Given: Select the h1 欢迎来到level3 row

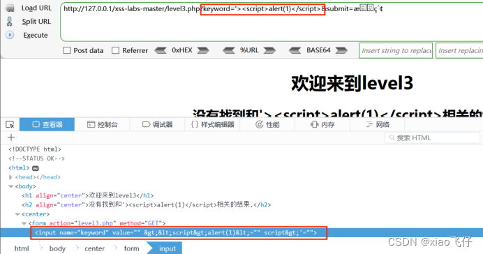Looking at the screenshot, I should [x=87, y=195].
